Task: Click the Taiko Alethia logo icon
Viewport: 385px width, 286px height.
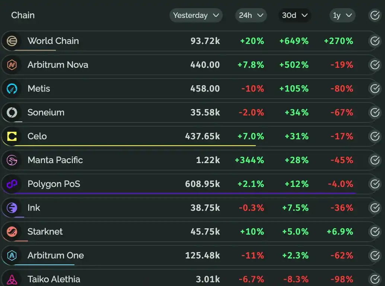Action: point(12,279)
